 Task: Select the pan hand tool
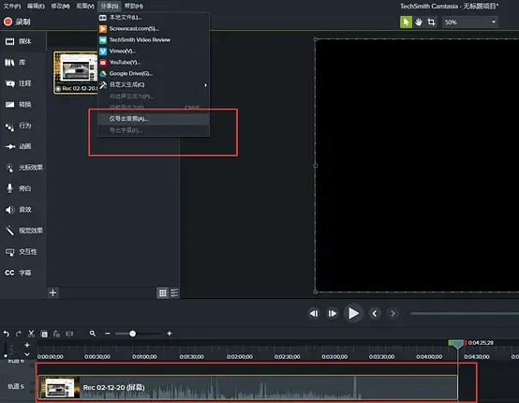click(419, 22)
